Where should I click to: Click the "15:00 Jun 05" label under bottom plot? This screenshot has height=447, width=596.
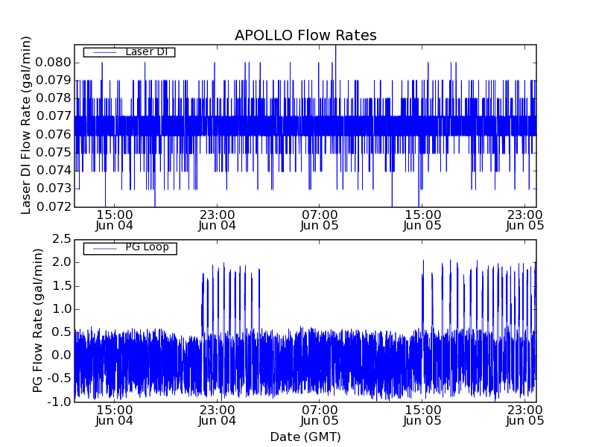pyautogui.click(x=422, y=415)
